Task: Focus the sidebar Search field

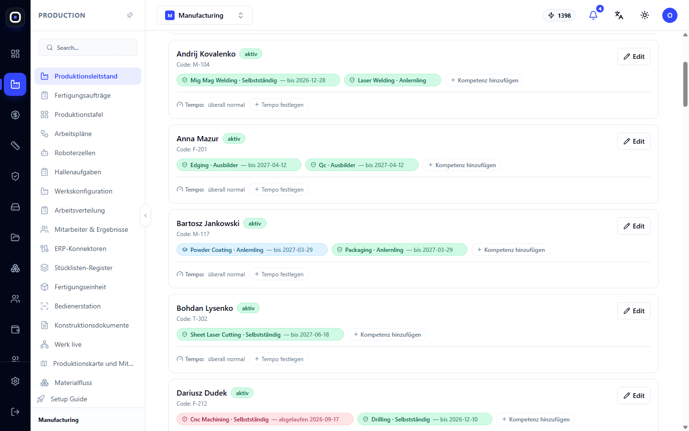Action: 88,47
